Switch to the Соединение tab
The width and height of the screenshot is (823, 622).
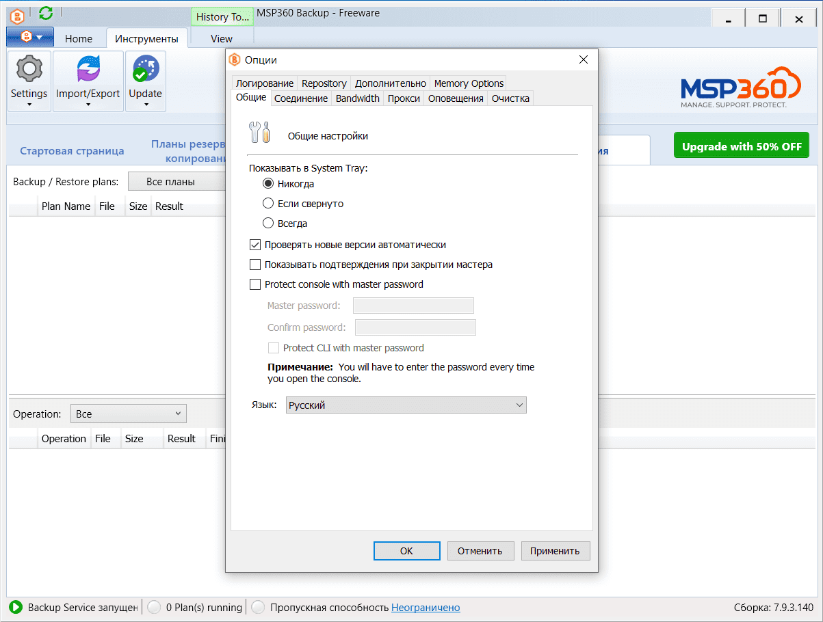coord(301,98)
